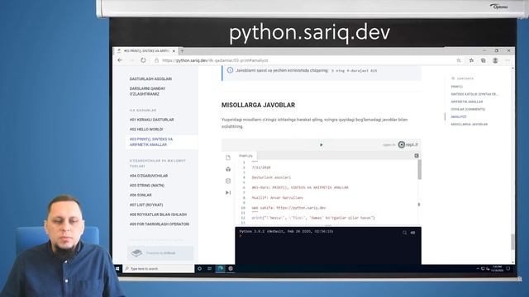Jump to MISOLLARGA JAVOBLAR in contents list
Screen dimensions: 529x297
tap(469, 125)
